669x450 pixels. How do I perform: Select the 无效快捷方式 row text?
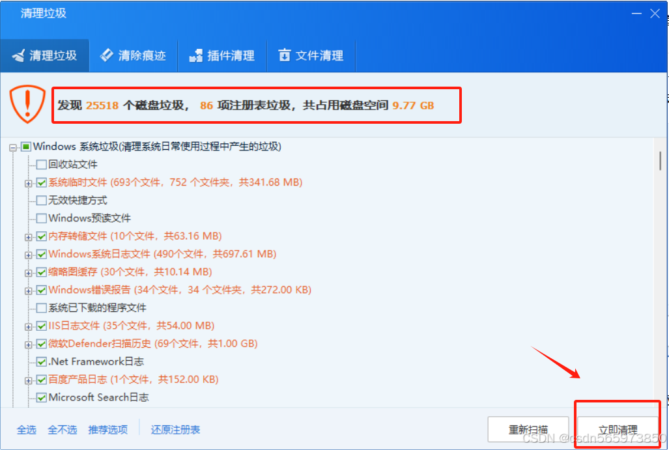pyautogui.click(x=78, y=201)
